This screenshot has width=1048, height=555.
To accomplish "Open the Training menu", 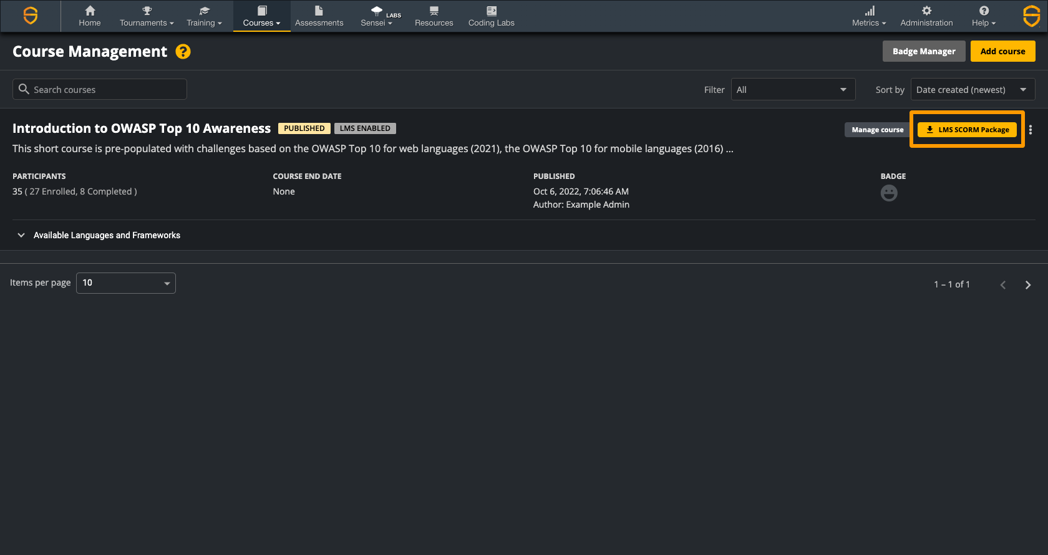I will (204, 16).
